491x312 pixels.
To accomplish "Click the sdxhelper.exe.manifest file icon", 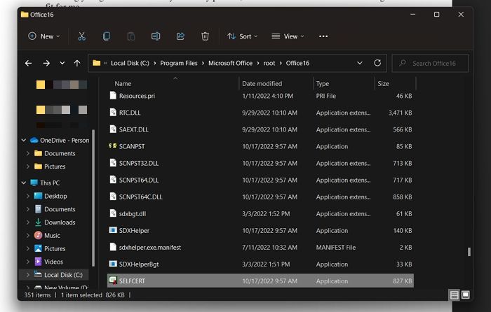I will pyautogui.click(x=113, y=248).
